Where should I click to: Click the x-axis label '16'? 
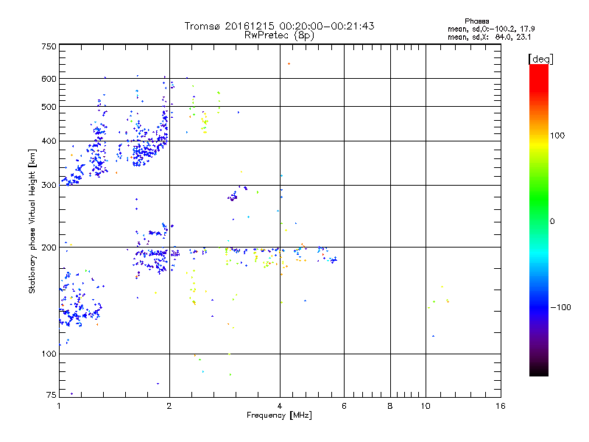(x=501, y=406)
